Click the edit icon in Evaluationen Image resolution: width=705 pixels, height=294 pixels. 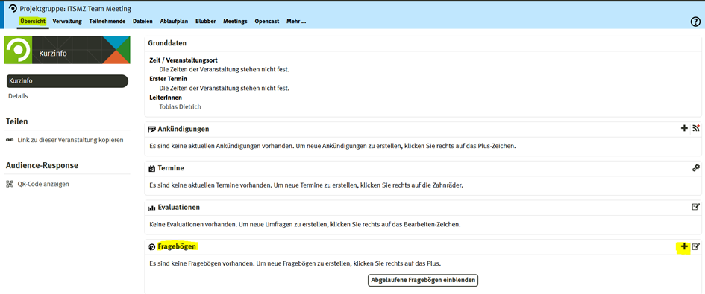(x=696, y=207)
